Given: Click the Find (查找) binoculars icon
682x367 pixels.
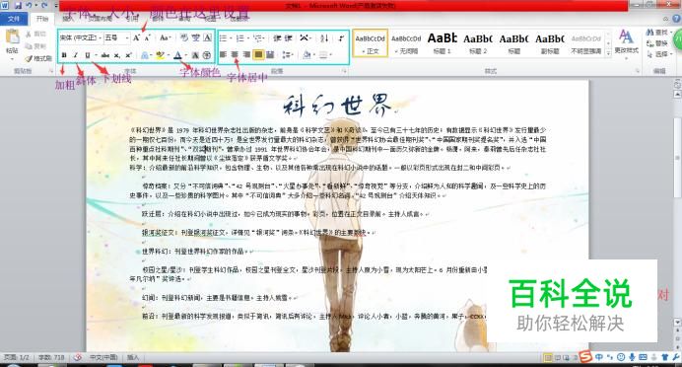Looking at the screenshot, I should [x=649, y=33].
